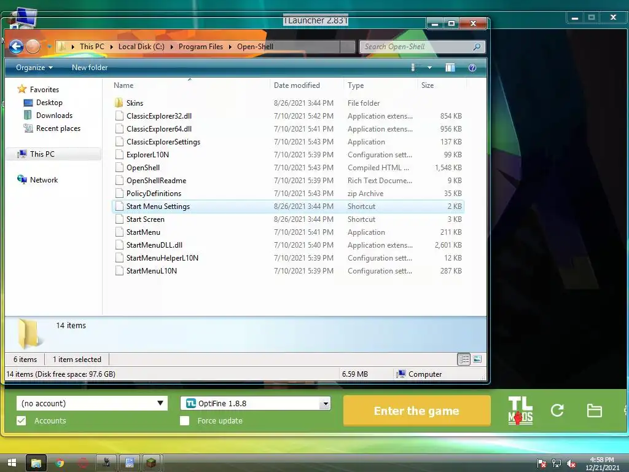The width and height of the screenshot is (629, 472).
Task: Select the StartMenuL10N file name
Action: [152, 271]
